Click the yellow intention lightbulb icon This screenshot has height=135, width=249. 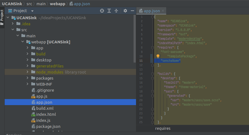[158, 56]
